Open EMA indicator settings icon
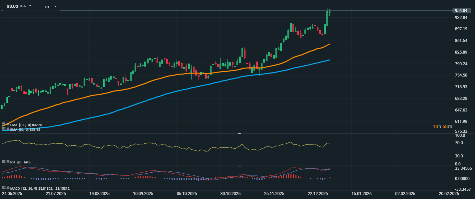The width and height of the screenshot is (475, 199). pos(4,129)
